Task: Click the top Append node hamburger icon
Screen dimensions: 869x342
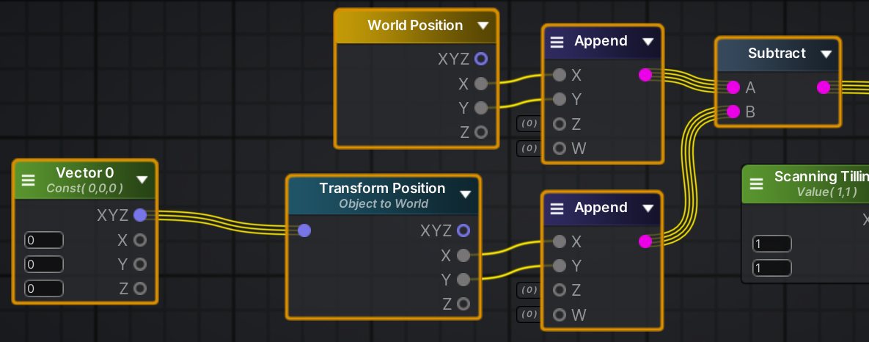Action: (x=557, y=42)
